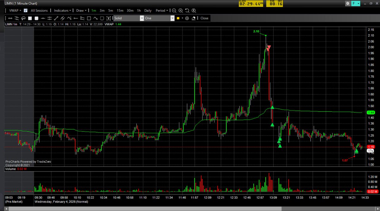Screen dimensions: 380x211
Task: Click the 1.07 low price label
Action: 345,160
